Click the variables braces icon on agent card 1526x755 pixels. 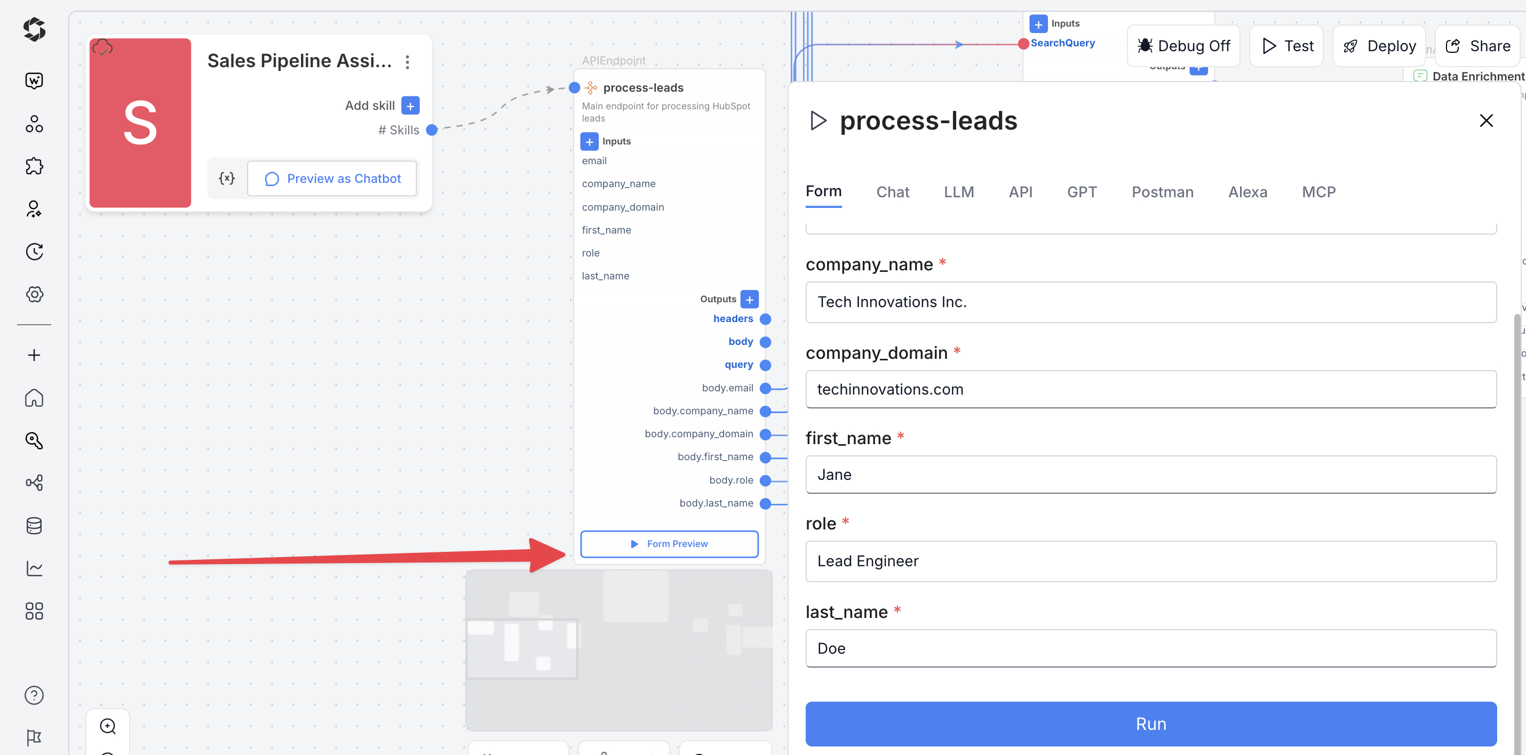coord(227,178)
